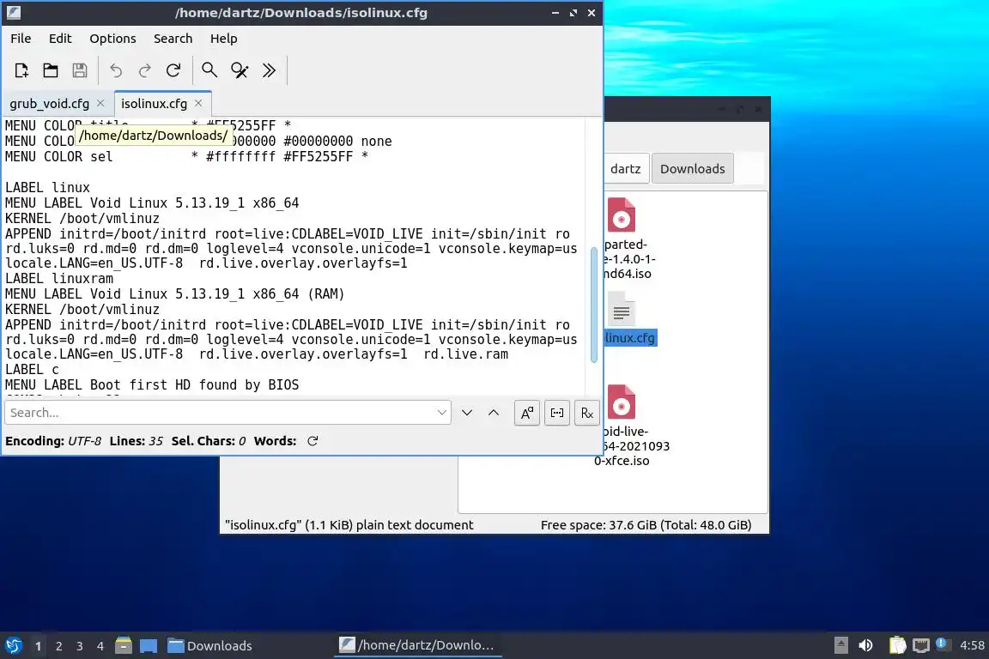Open the File menu
The image size is (989, 659).
(x=21, y=39)
